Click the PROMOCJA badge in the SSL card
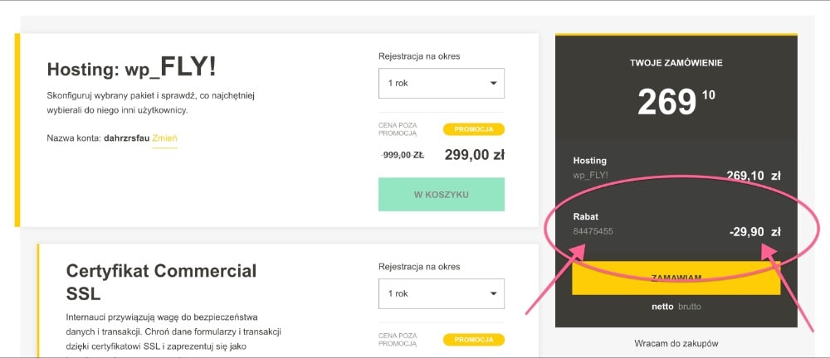830x358 pixels. [x=473, y=339]
